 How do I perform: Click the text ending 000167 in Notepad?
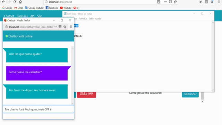point(78,36)
